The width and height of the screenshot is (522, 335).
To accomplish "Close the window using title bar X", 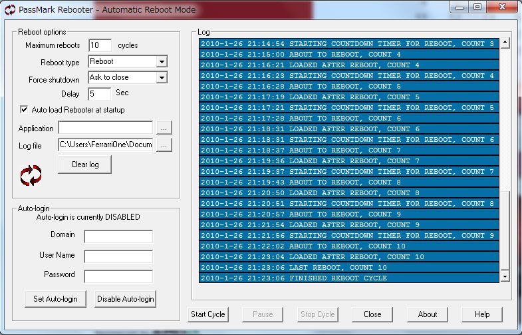I will [x=502, y=7].
